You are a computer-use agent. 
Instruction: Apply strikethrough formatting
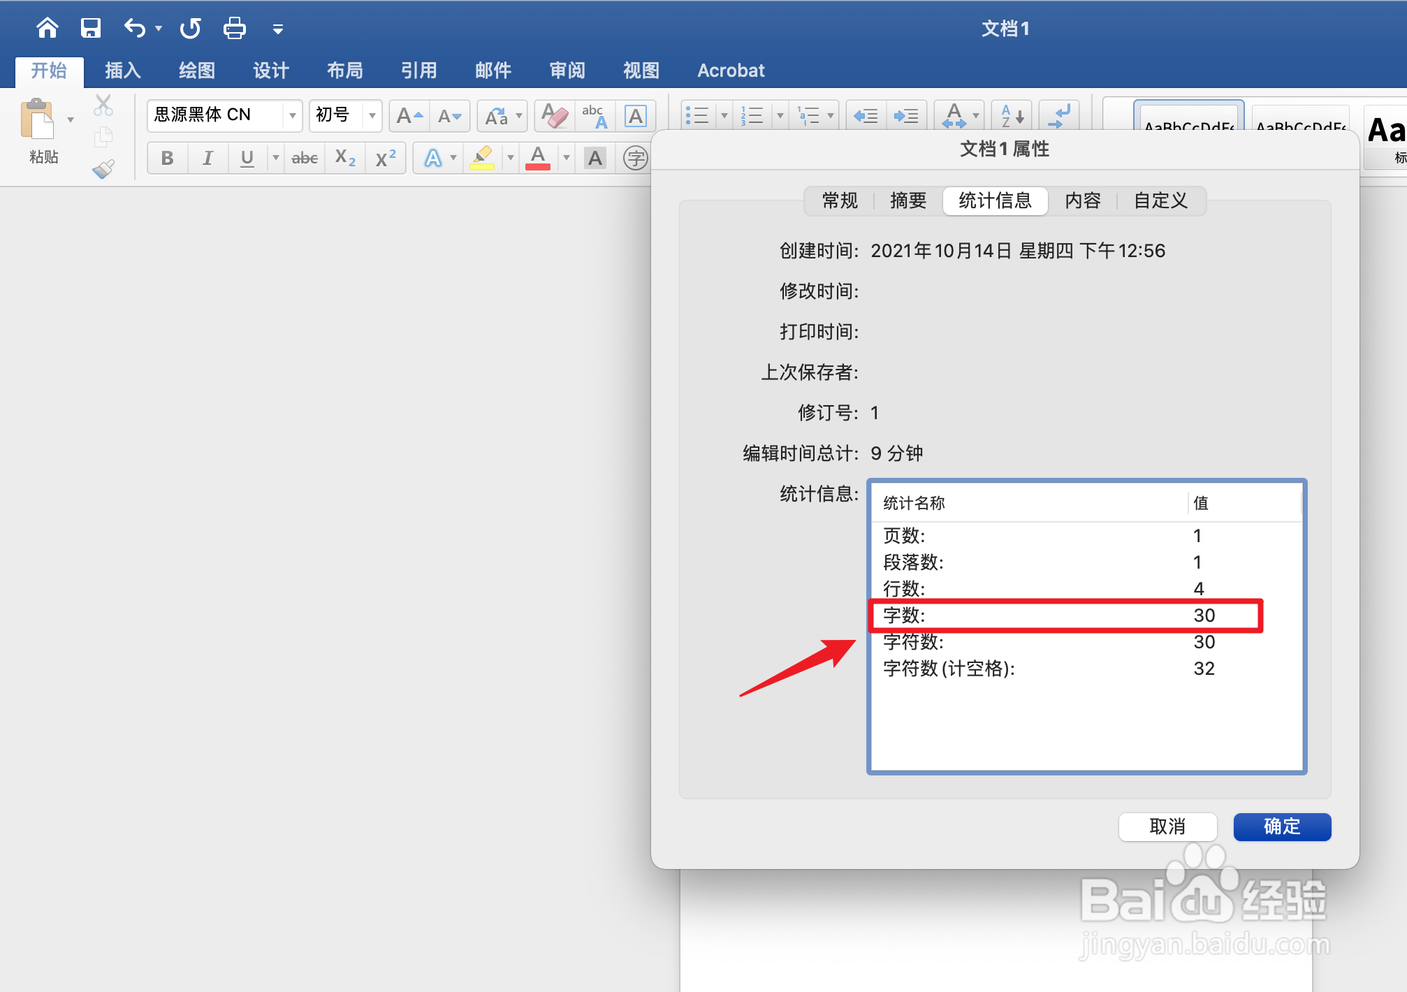[x=304, y=158]
